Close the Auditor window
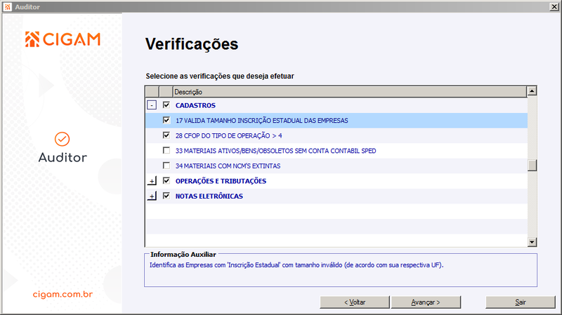The width and height of the screenshot is (562, 315). [x=554, y=7]
